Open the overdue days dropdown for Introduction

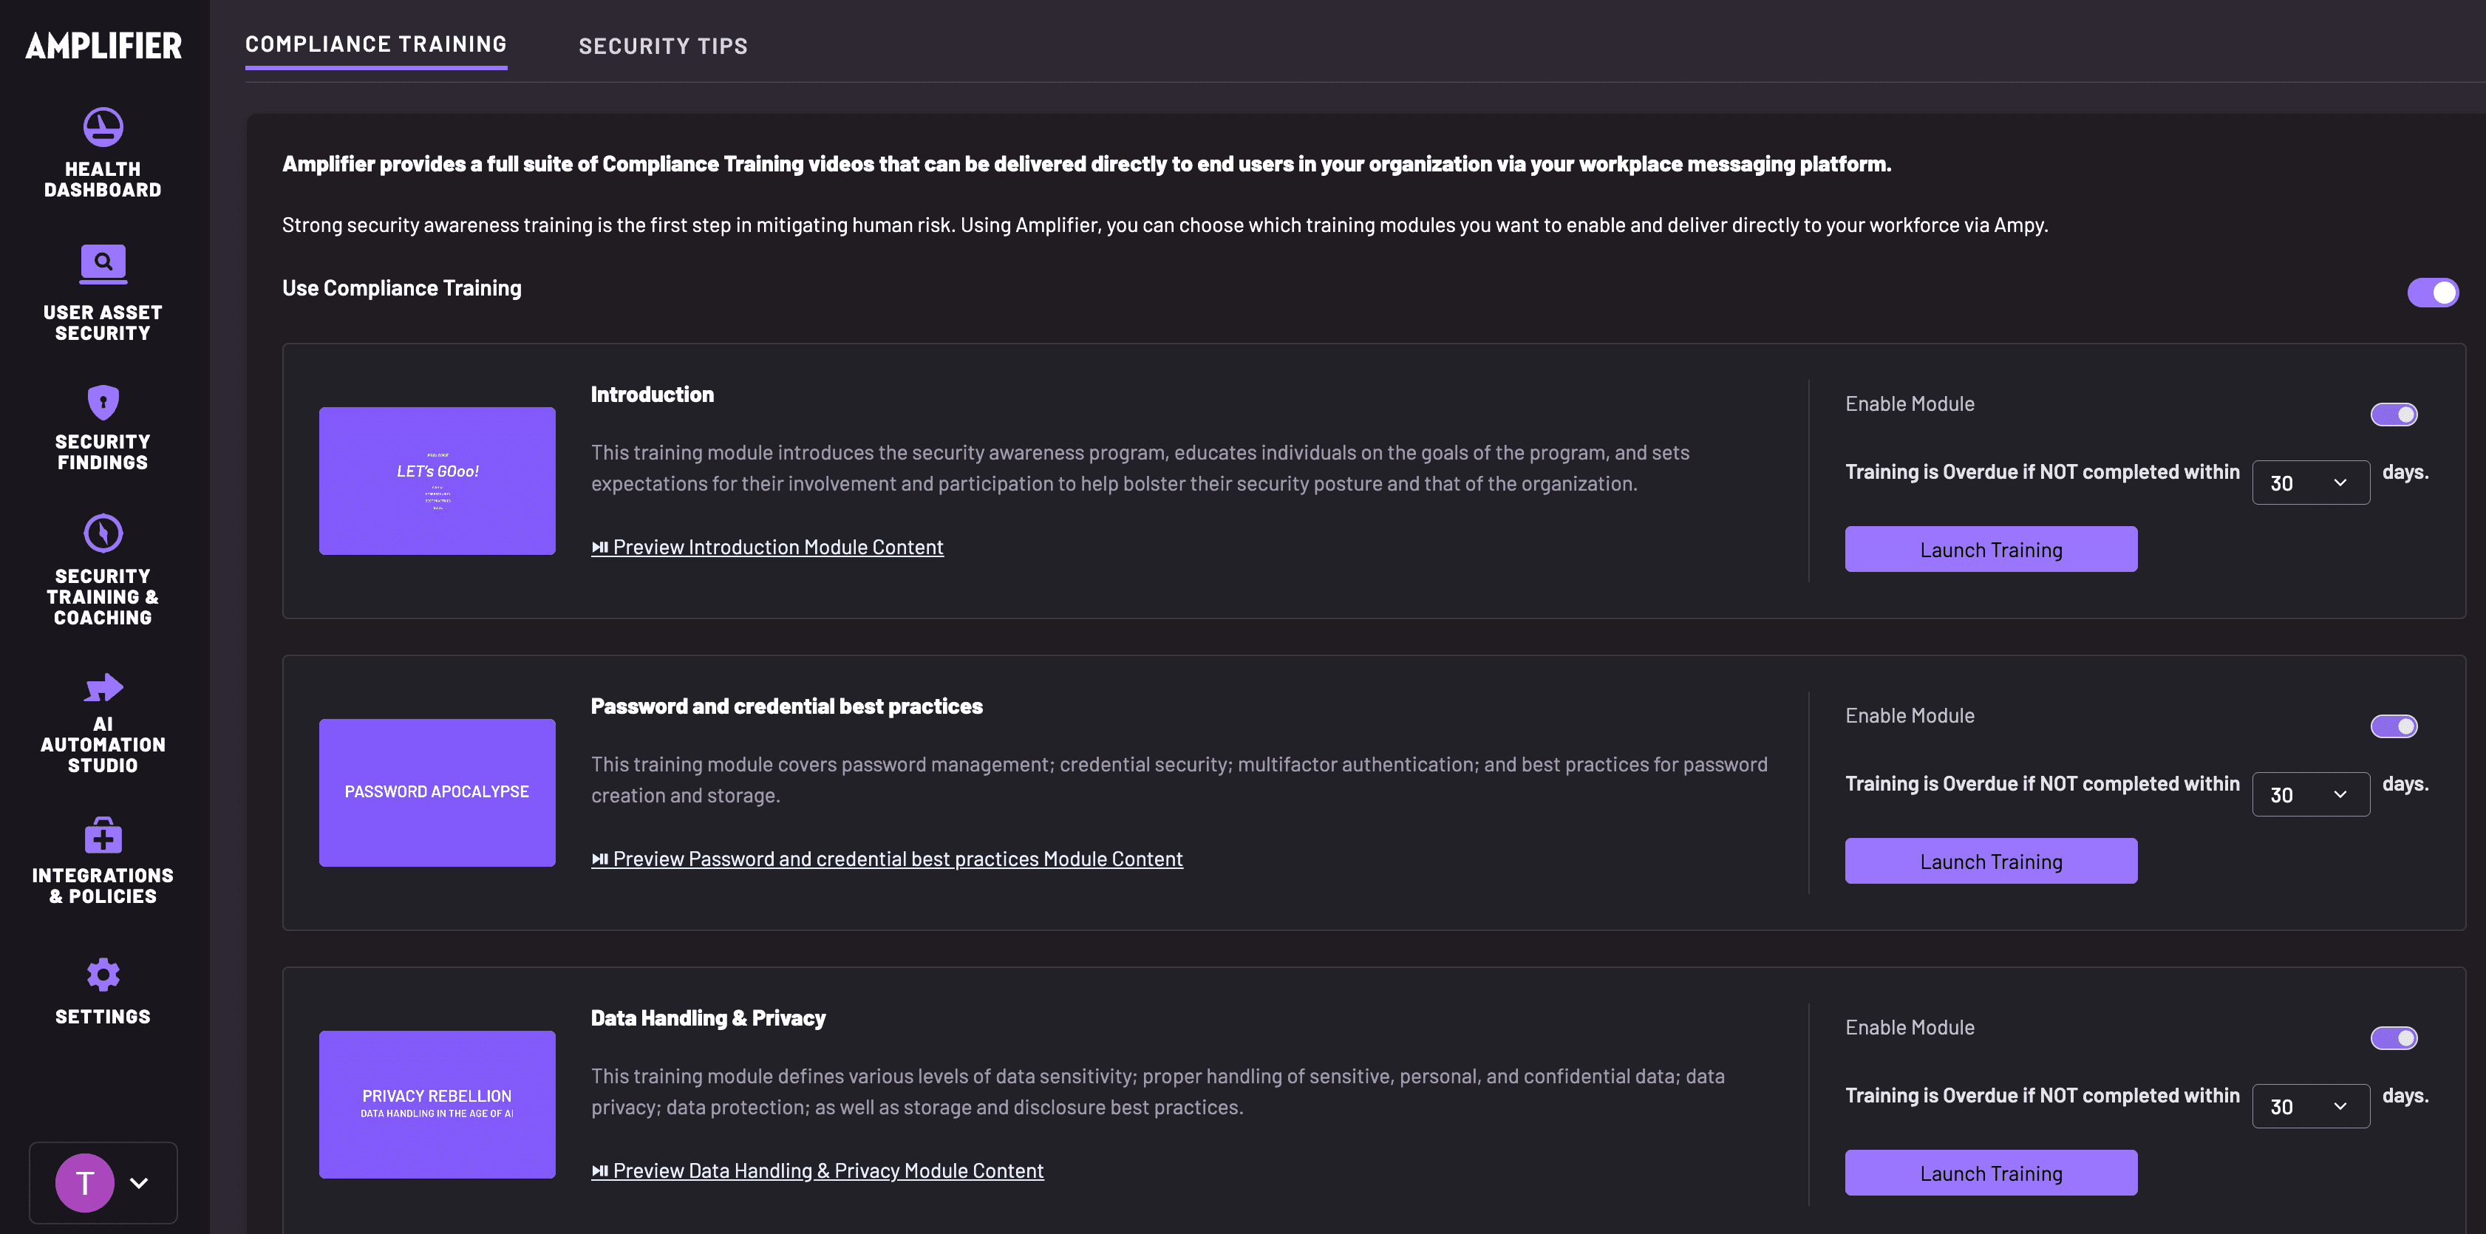click(x=2310, y=482)
